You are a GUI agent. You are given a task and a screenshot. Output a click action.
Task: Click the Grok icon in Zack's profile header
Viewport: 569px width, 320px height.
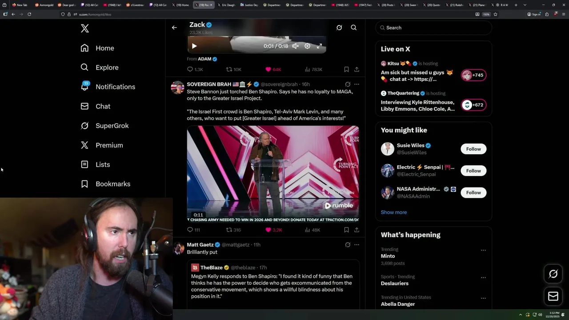339,28
